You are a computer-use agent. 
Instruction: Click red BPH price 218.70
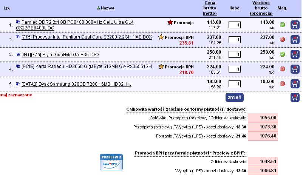point(186,72)
